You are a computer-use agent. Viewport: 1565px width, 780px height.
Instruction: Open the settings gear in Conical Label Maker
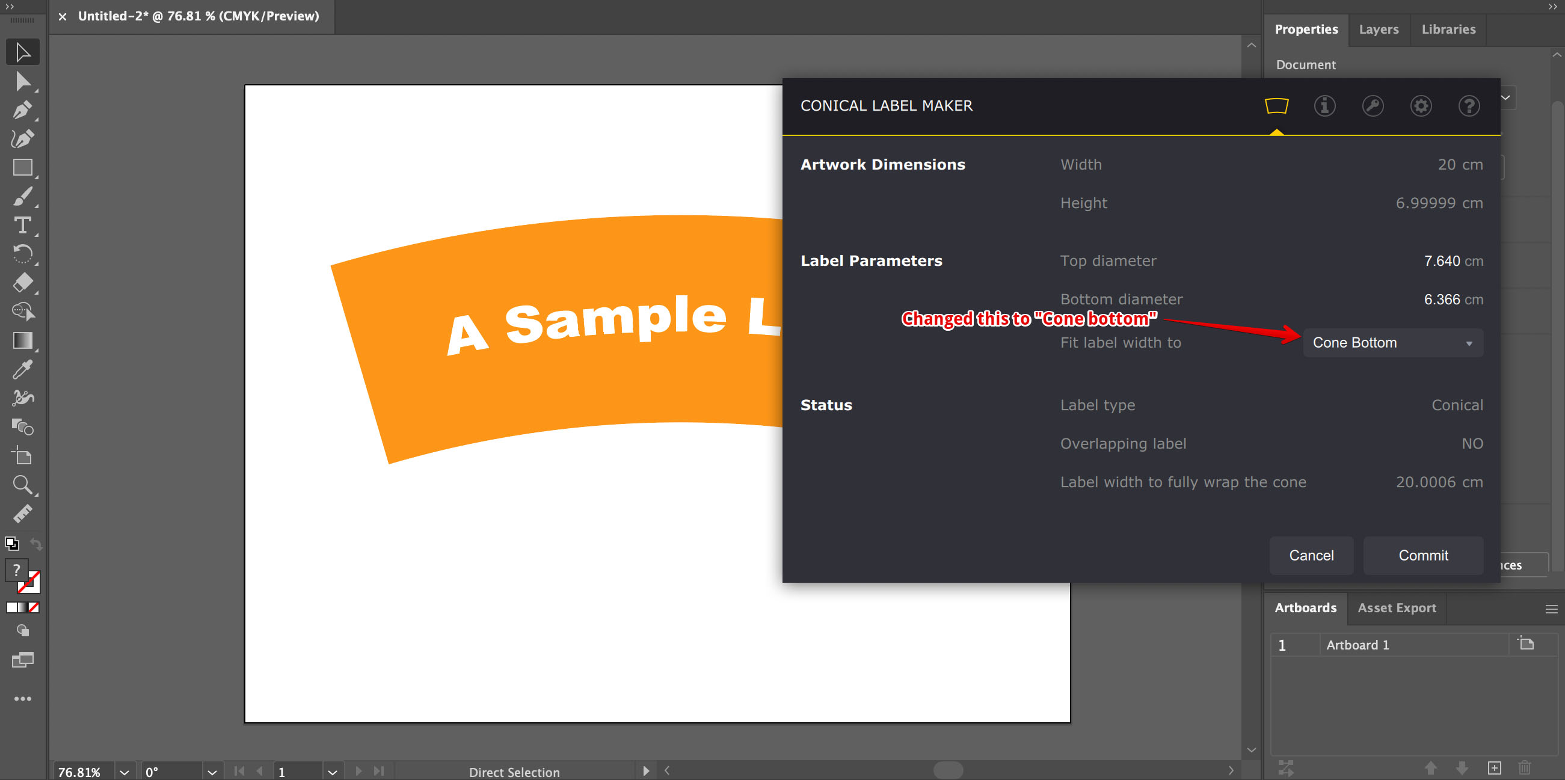pyautogui.click(x=1421, y=106)
